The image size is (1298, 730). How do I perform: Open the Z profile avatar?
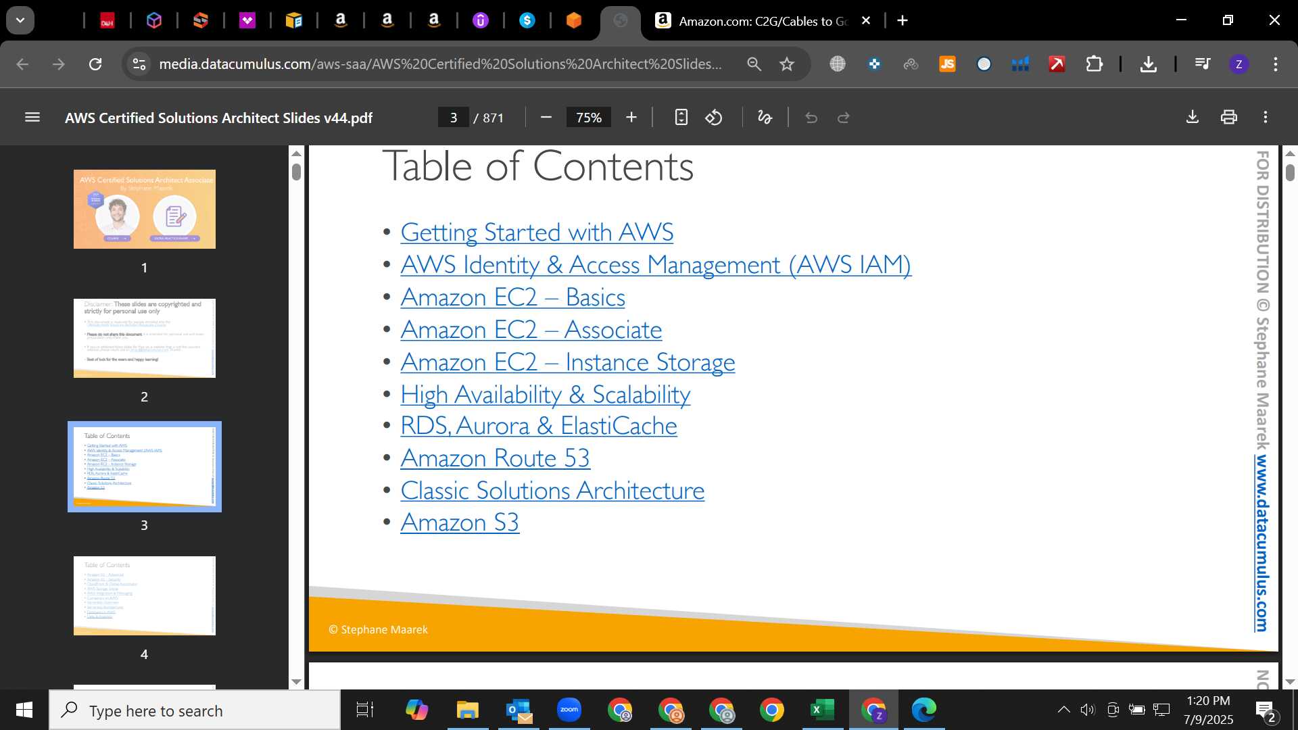tap(1239, 64)
